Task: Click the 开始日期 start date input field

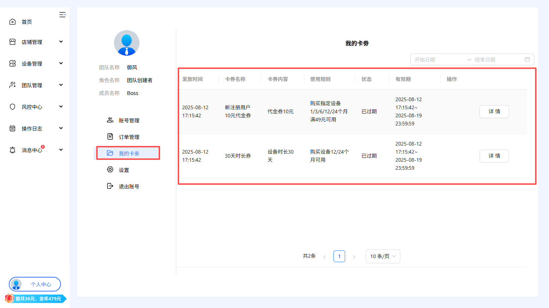Action: tap(433, 59)
